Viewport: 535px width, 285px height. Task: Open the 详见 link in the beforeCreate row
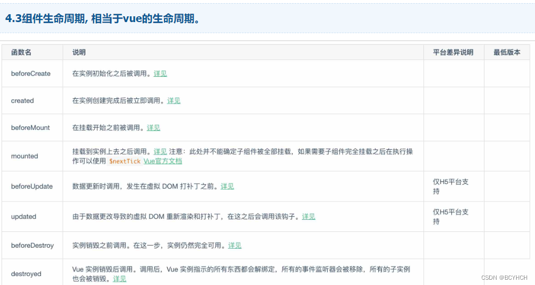pyautogui.click(x=160, y=74)
